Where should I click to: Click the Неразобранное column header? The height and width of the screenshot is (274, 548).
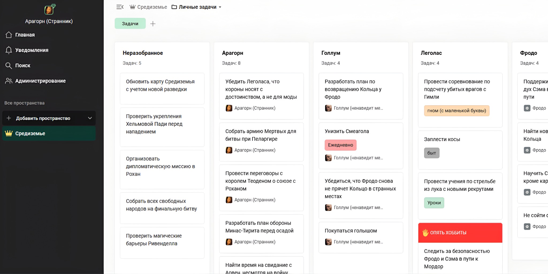tap(143, 53)
